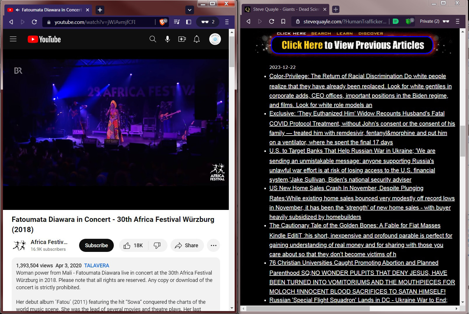
Task: Expand the YouTube navigation drawer
Action: tap(13, 39)
